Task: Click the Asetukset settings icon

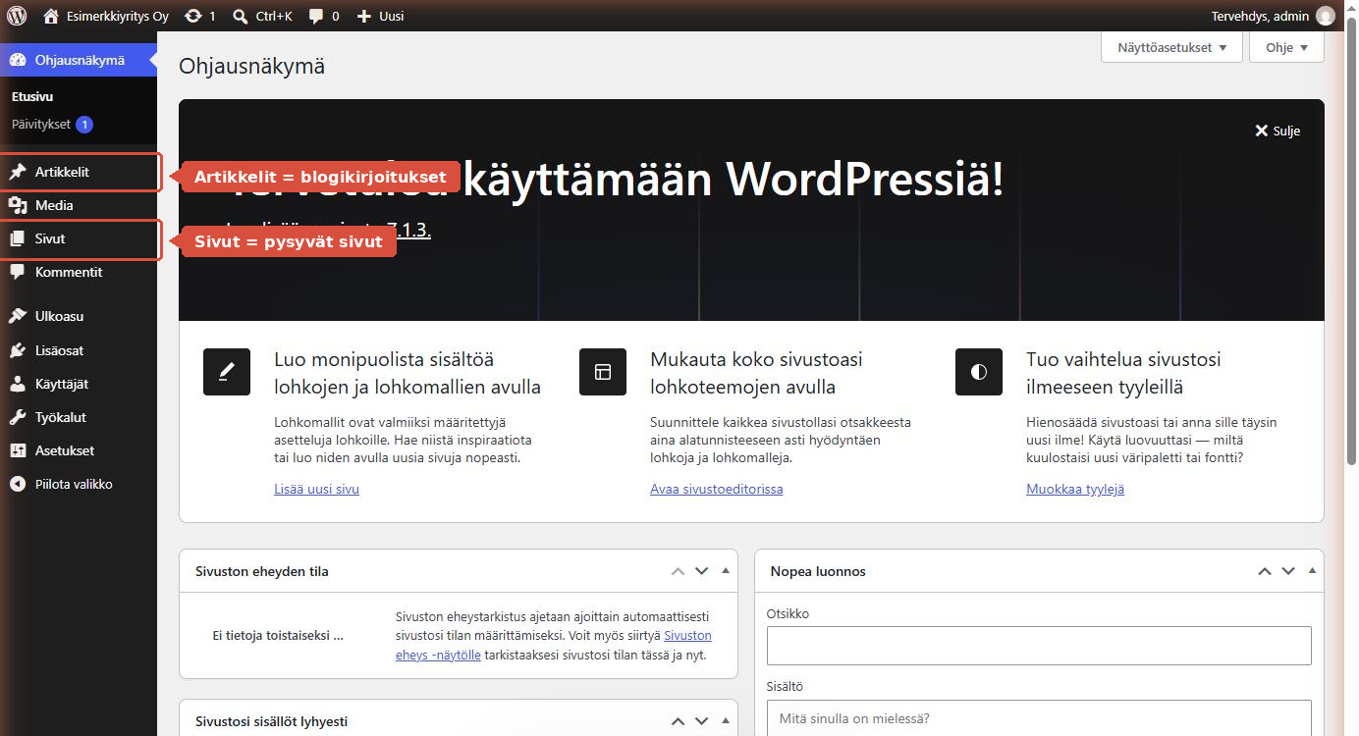Action: pos(18,450)
